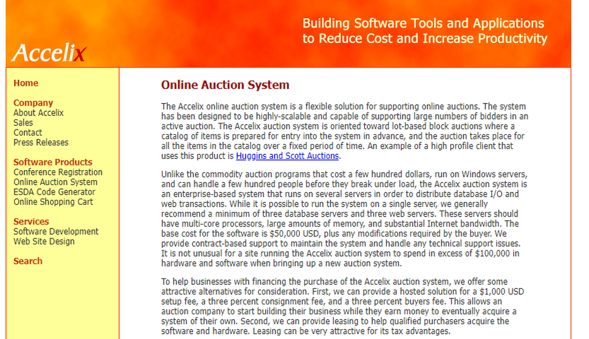Open the About Accelix page
The image size is (589, 339).
pos(38,112)
